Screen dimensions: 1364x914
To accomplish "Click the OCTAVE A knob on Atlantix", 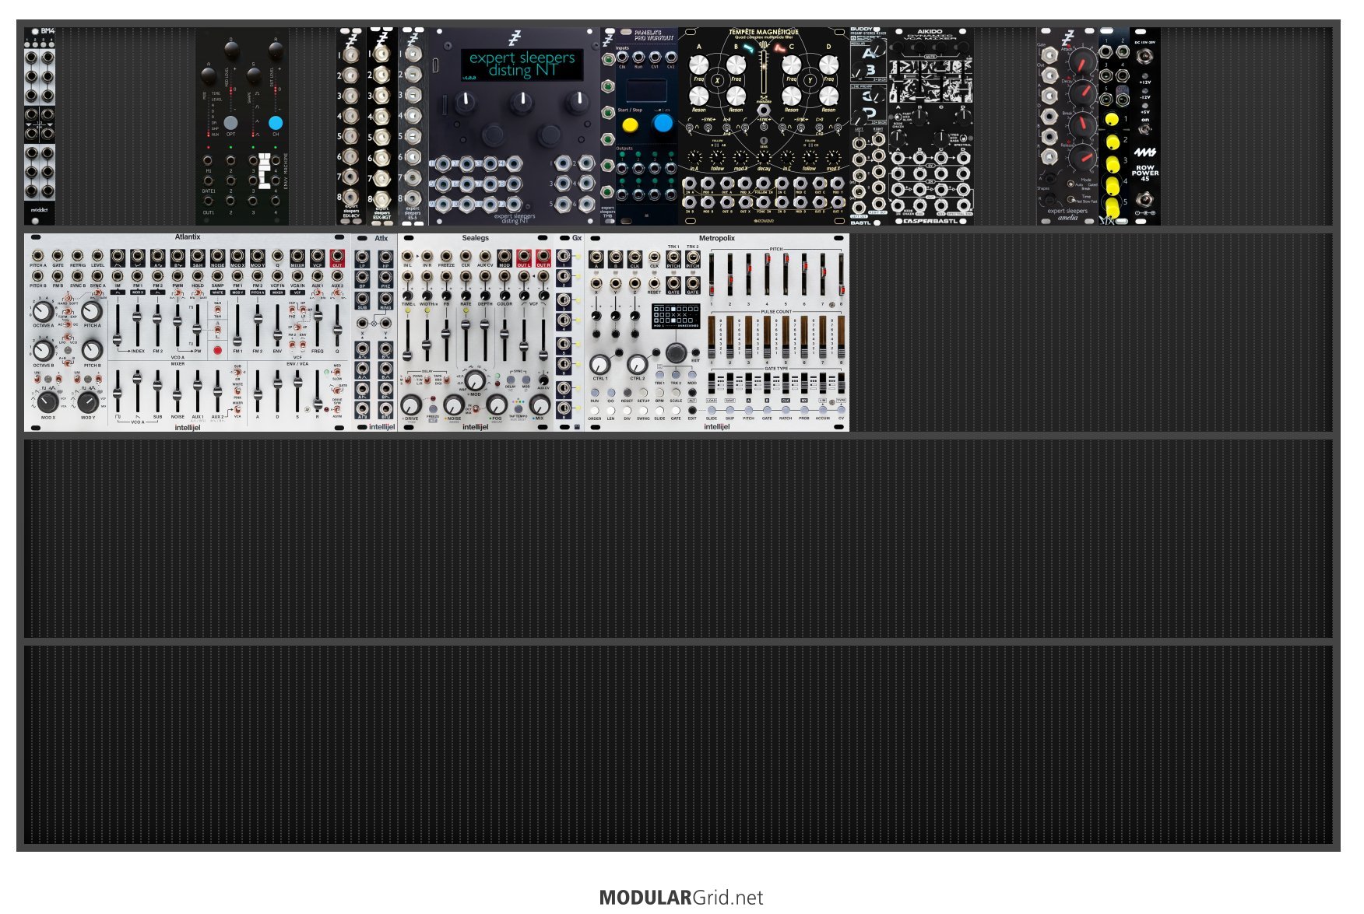I will (x=43, y=312).
